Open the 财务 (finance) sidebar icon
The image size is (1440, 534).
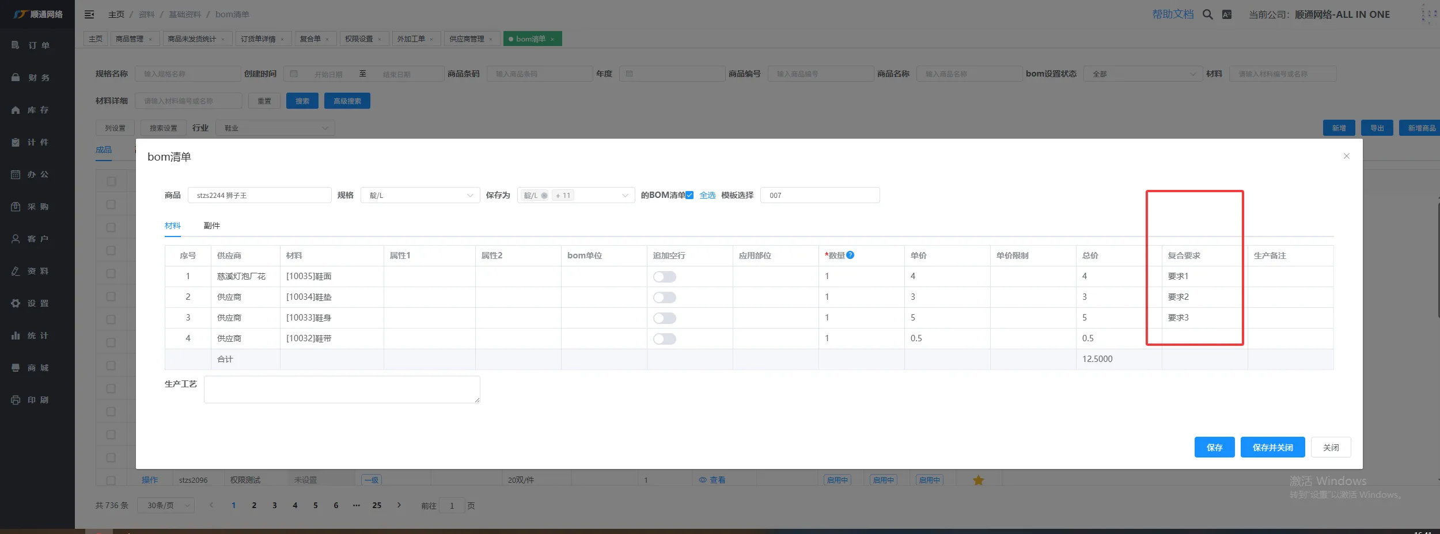click(x=16, y=77)
